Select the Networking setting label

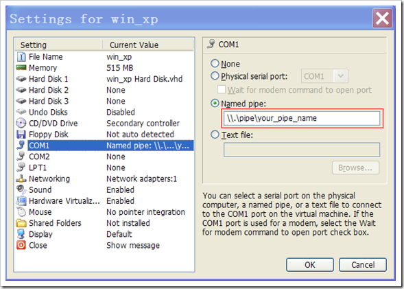point(49,178)
